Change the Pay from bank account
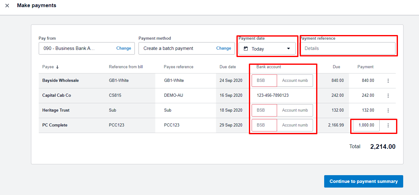The height and width of the screenshot is (195, 419). pyautogui.click(x=124, y=48)
